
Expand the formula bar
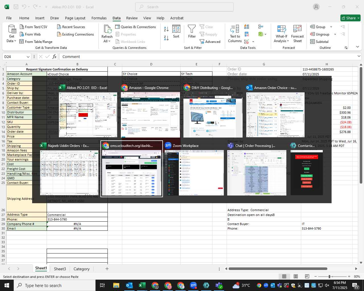coord(359,56)
